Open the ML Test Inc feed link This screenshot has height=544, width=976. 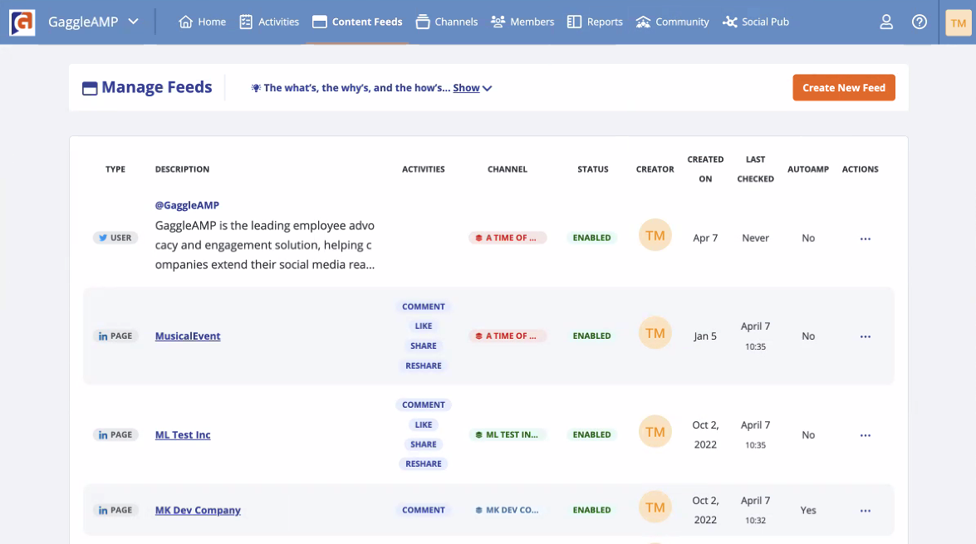coord(183,435)
